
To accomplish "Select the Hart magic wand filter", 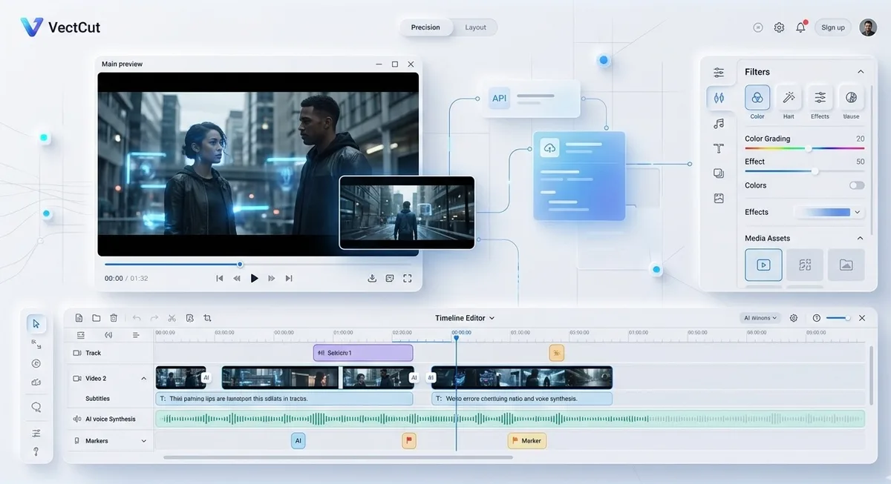I will point(789,98).
